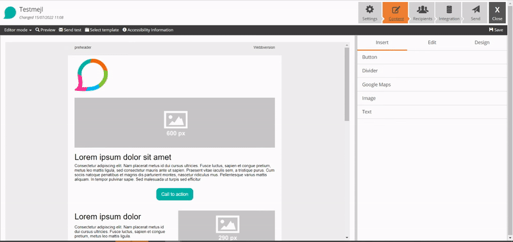Viewport: 513px width, 242px height.
Task: Click the Changed 15/07/2022 11:08 text
Action: 41,18
